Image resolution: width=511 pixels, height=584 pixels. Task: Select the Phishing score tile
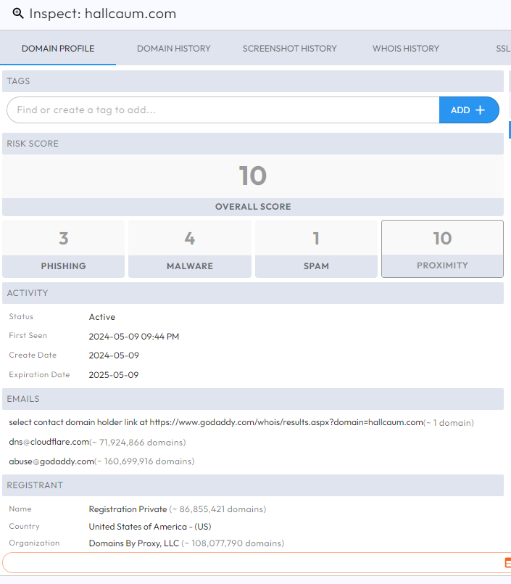(x=63, y=249)
